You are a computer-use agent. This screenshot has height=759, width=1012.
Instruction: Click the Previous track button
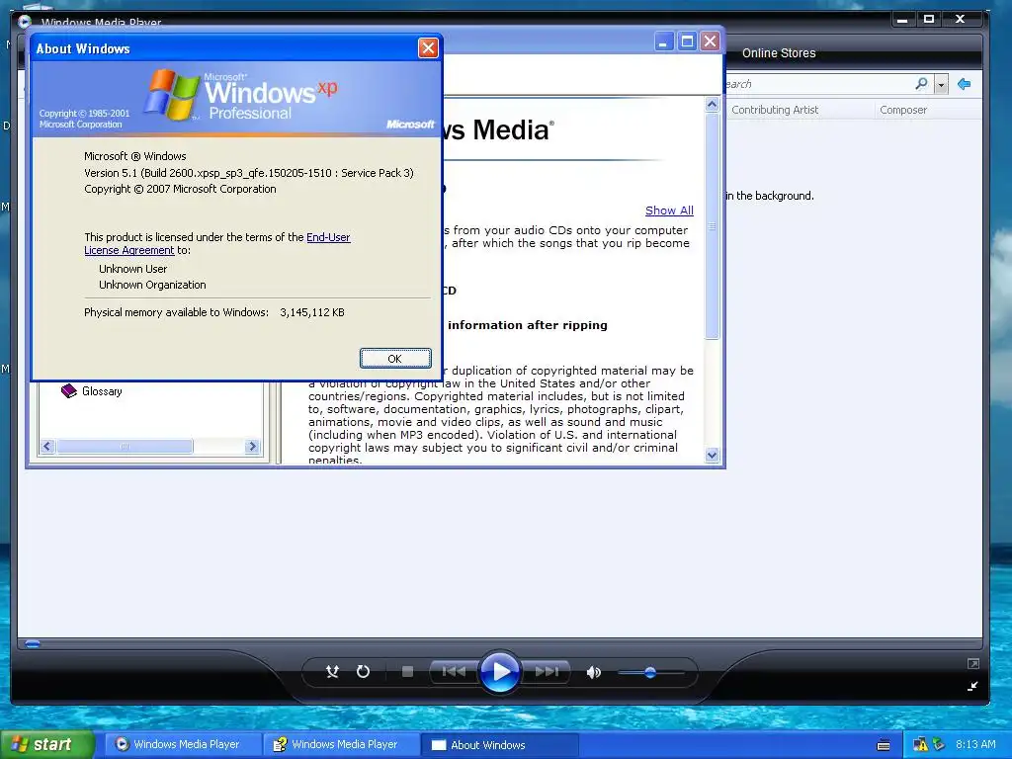[x=454, y=672]
